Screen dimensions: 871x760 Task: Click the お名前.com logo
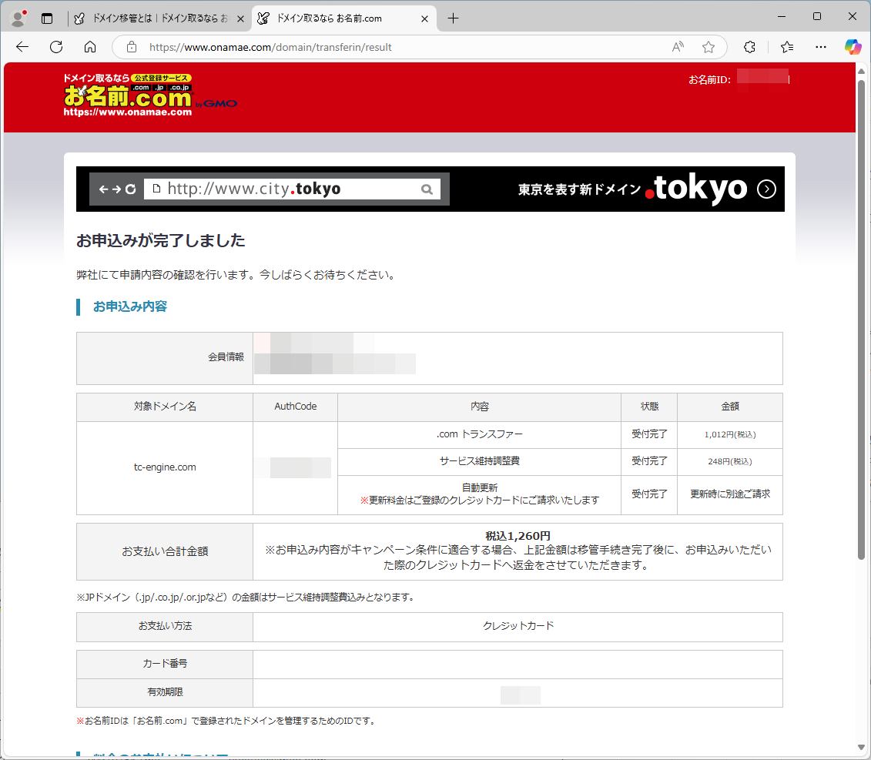pos(128,95)
